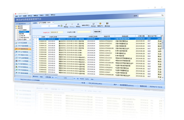This screenshot has height=120, width=184.
Task: Toggle the select-all checkbox in grid header
Action: (36, 37)
